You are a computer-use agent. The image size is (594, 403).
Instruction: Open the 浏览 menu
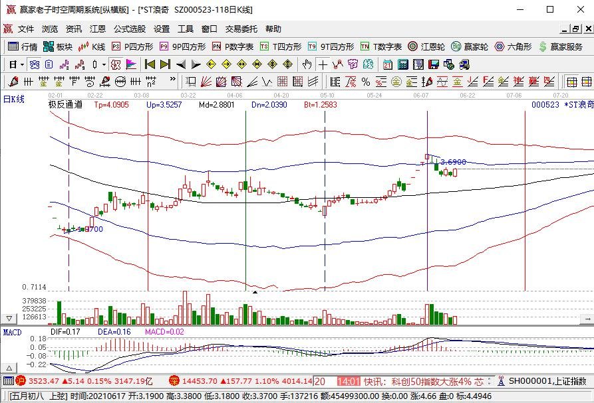click(x=50, y=29)
